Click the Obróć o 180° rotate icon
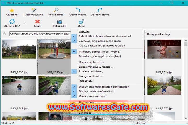Image resolution: width=188 pixels, height=125 pixels. [12, 22]
